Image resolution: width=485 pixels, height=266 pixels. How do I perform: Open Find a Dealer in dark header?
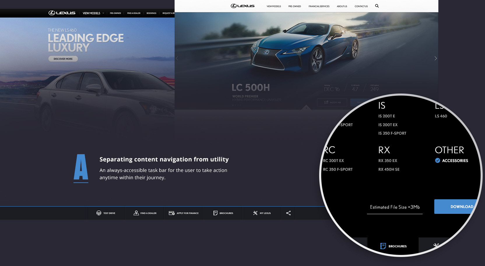coord(134,13)
